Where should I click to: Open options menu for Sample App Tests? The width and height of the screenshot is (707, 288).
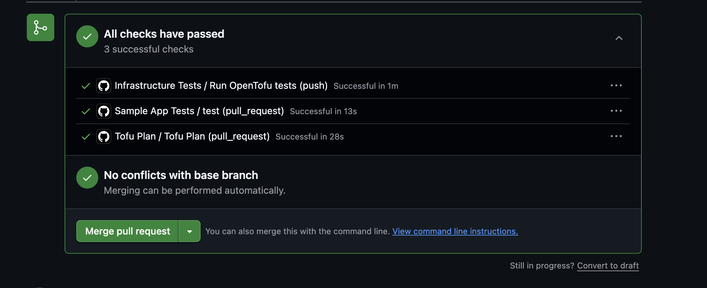click(x=616, y=111)
